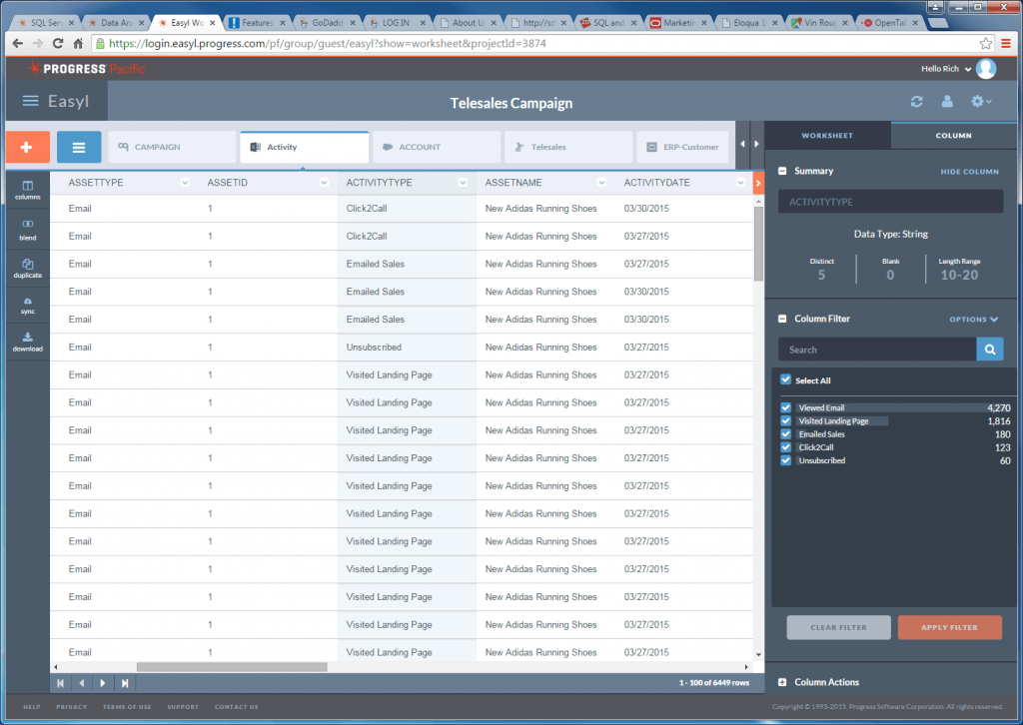Expand the Options dropdown in Column Filter

(x=973, y=320)
